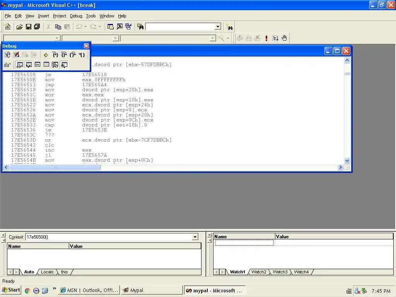Toggle the Watch window button

20,65
